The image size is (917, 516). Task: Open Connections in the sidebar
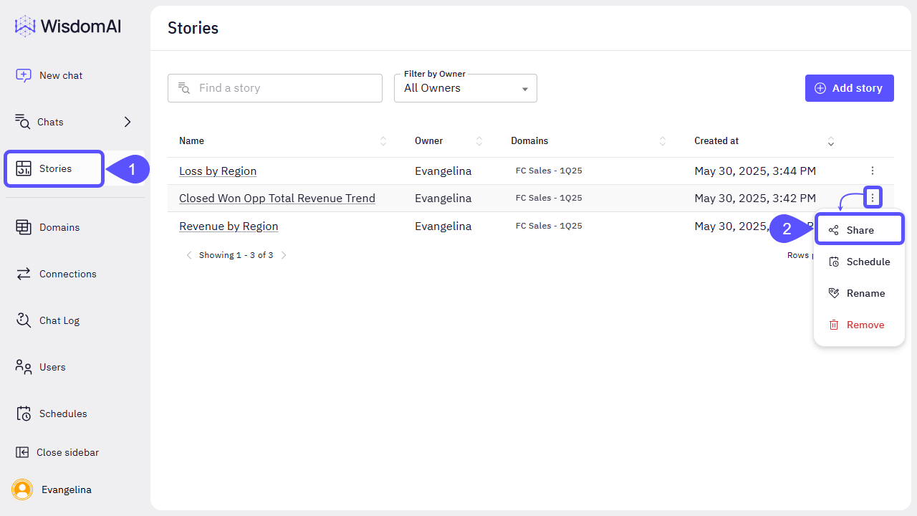[x=56, y=274]
